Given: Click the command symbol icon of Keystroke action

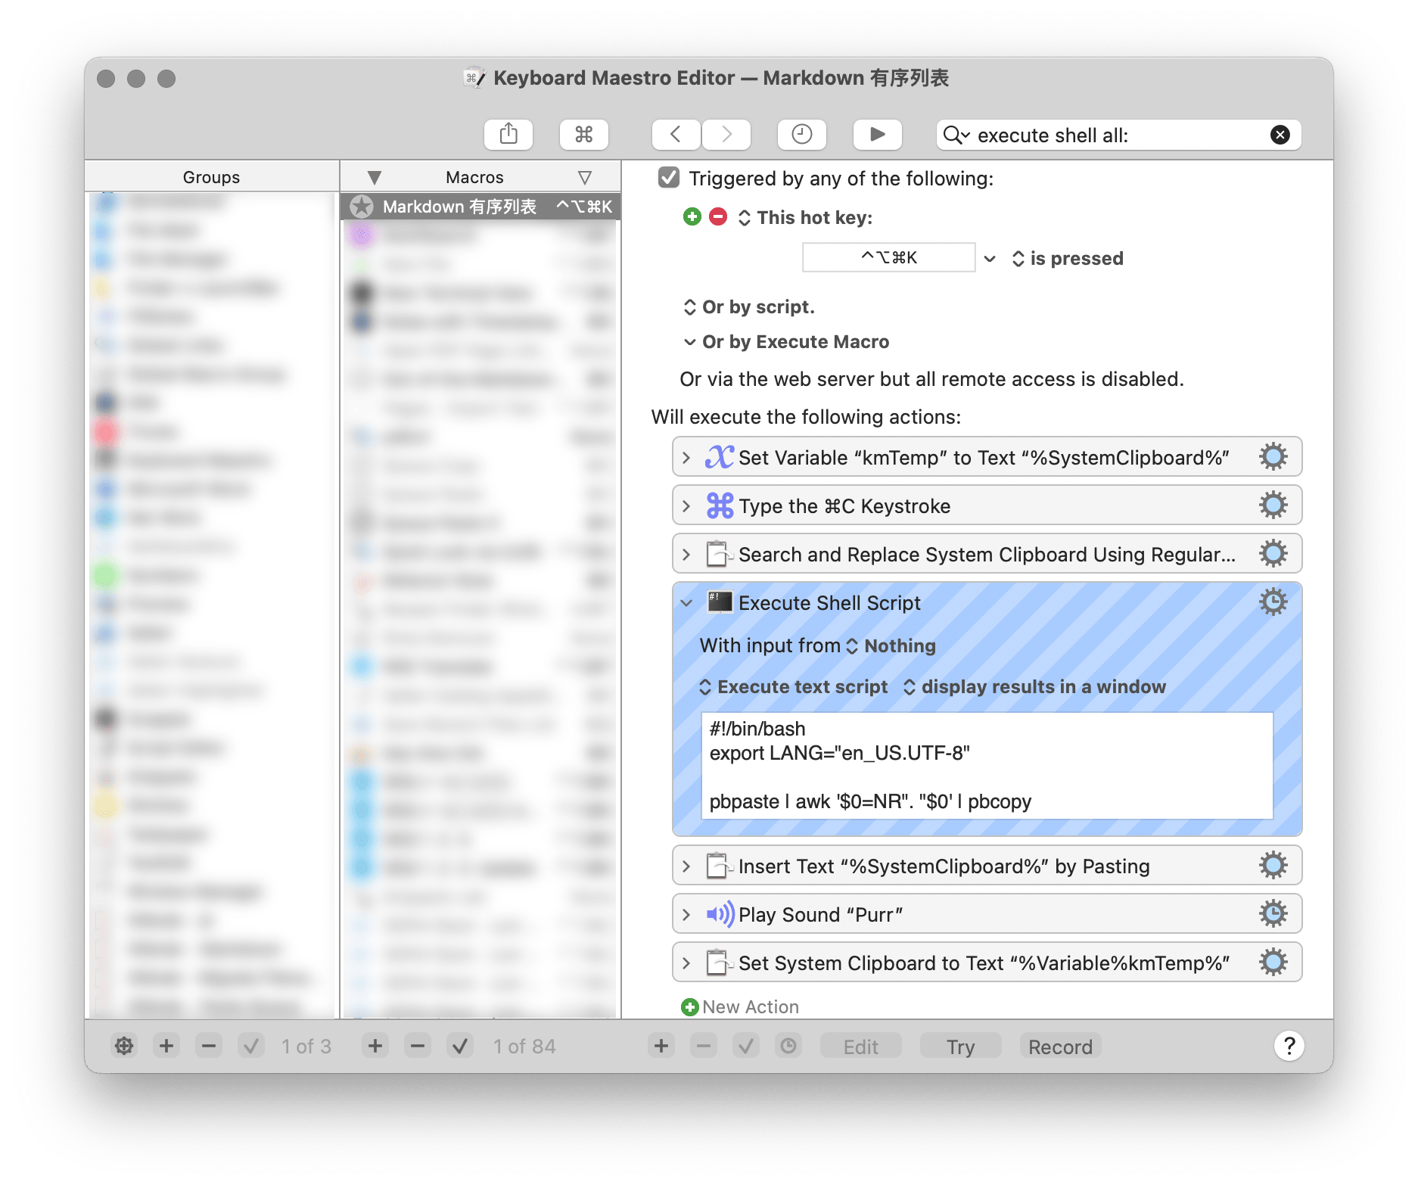Looking at the screenshot, I should point(720,505).
